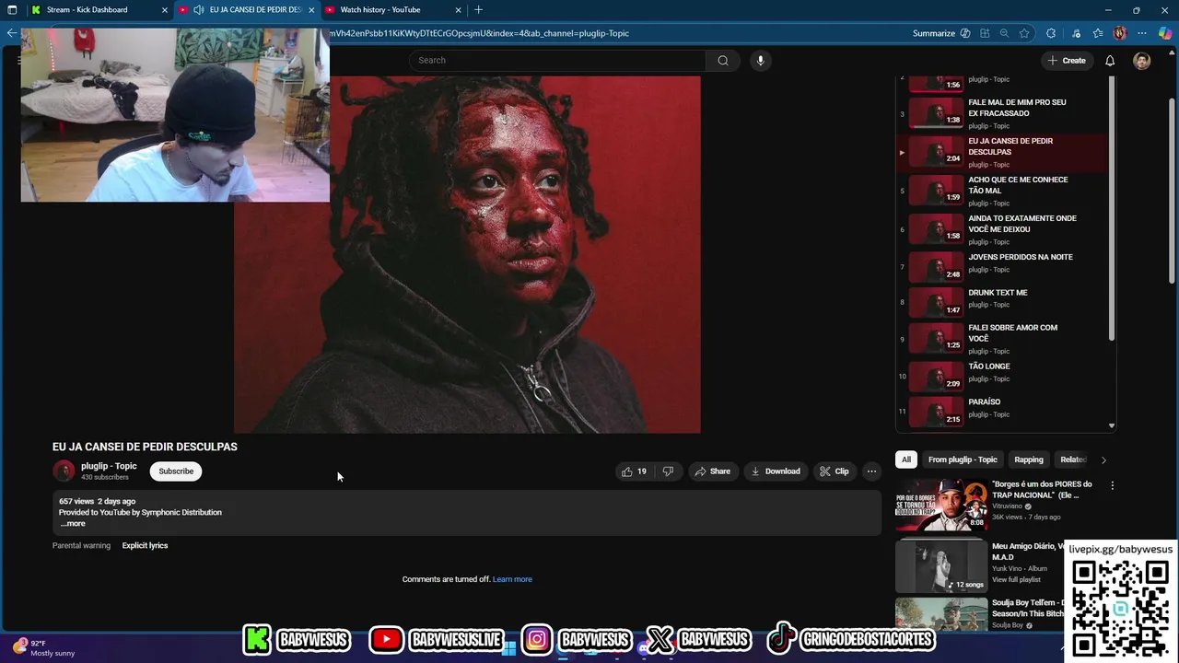Select the All filter chip
Screen dimensions: 1179x663
point(906,459)
